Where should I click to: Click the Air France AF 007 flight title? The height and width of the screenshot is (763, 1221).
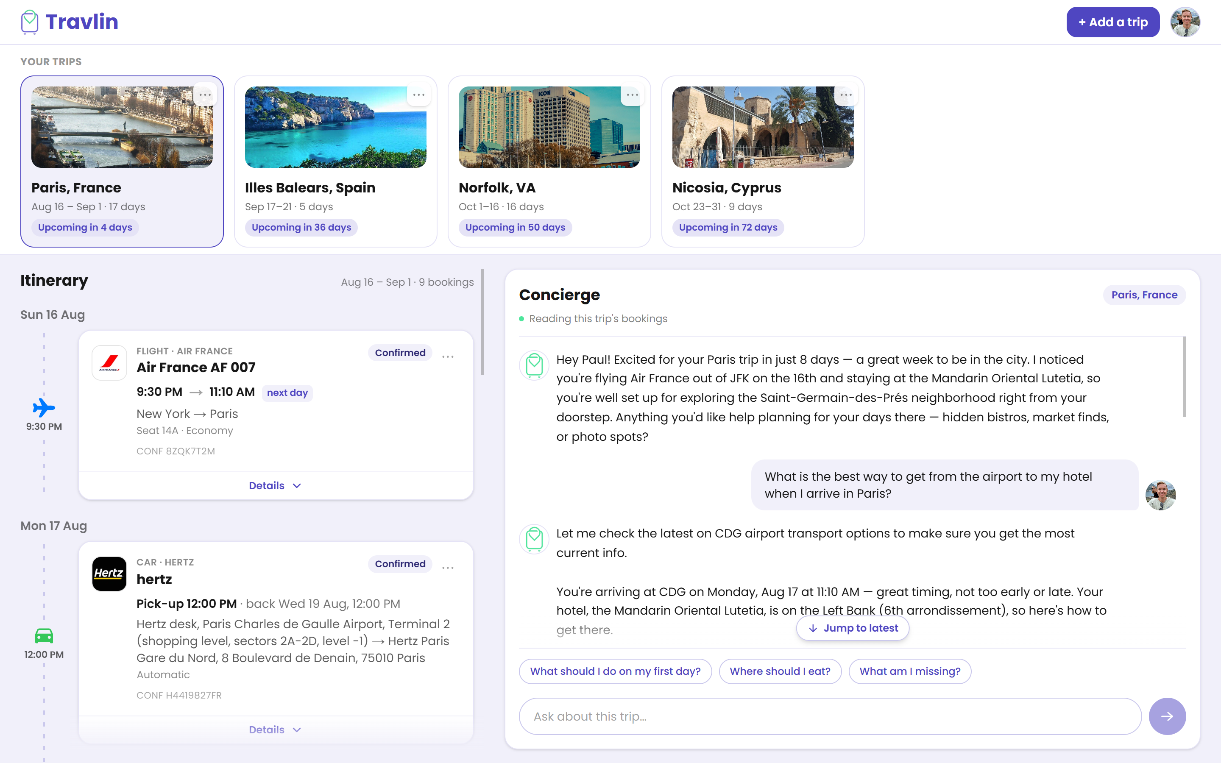[196, 368]
